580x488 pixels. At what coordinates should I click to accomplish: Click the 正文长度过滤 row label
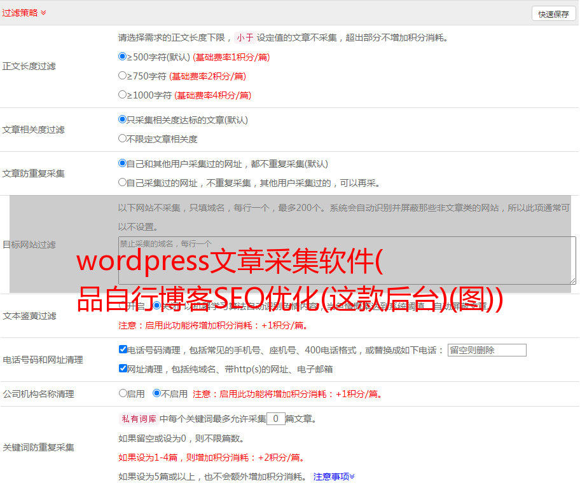[x=29, y=66]
